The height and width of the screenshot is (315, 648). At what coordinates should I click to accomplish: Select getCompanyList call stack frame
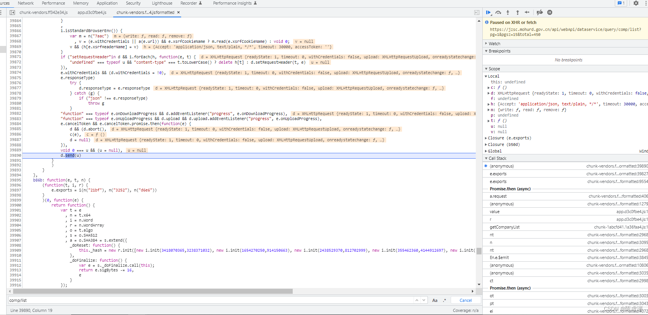pyautogui.click(x=565, y=227)
